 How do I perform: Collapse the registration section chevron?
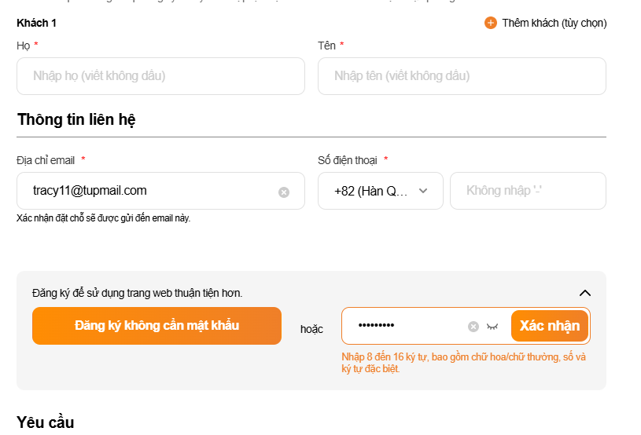point(584,293)
